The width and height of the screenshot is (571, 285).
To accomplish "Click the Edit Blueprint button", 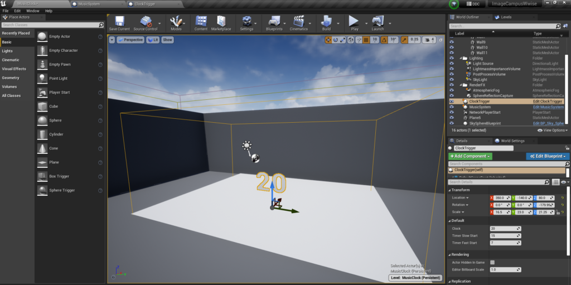I will click(x=548, y=157).
